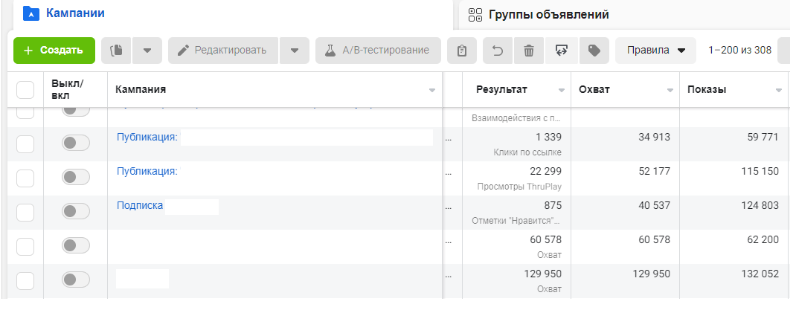Check the box for 22 299 row

click(x=25, y=178)
